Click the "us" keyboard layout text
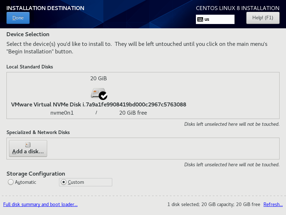This screenshot has width=286, height=215. point(207,19)
